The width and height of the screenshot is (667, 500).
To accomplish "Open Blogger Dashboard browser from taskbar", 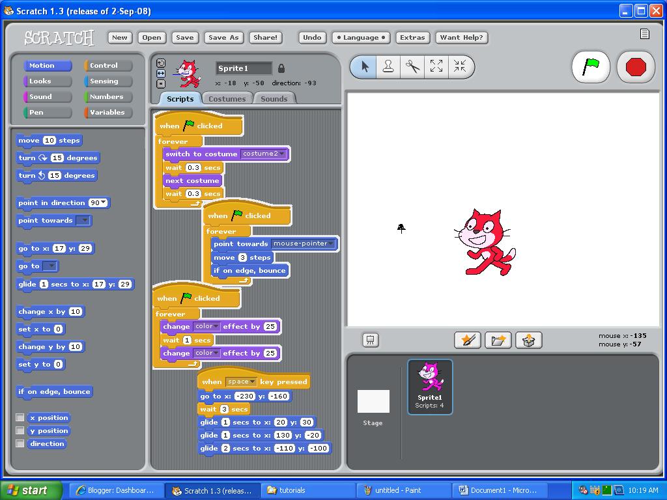I will (x=116, y=490).
